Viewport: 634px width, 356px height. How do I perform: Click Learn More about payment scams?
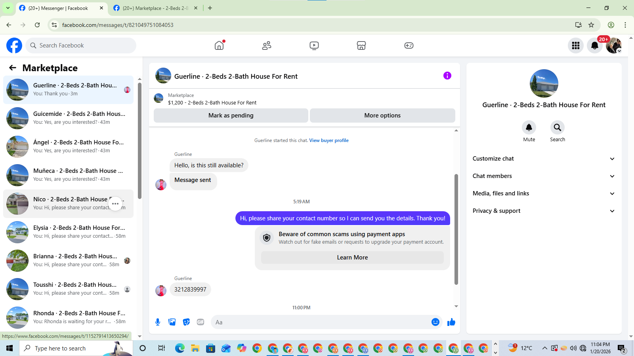point(352,258)
